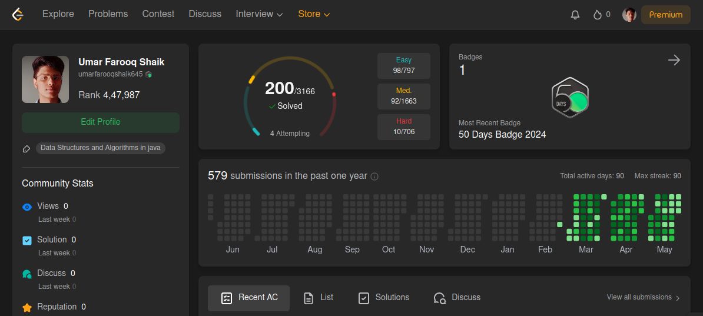Image resolution: width=703 pixels, height=316 pixels.
Task: Open the LeetCode home logo
Action: tap(18, 14)
